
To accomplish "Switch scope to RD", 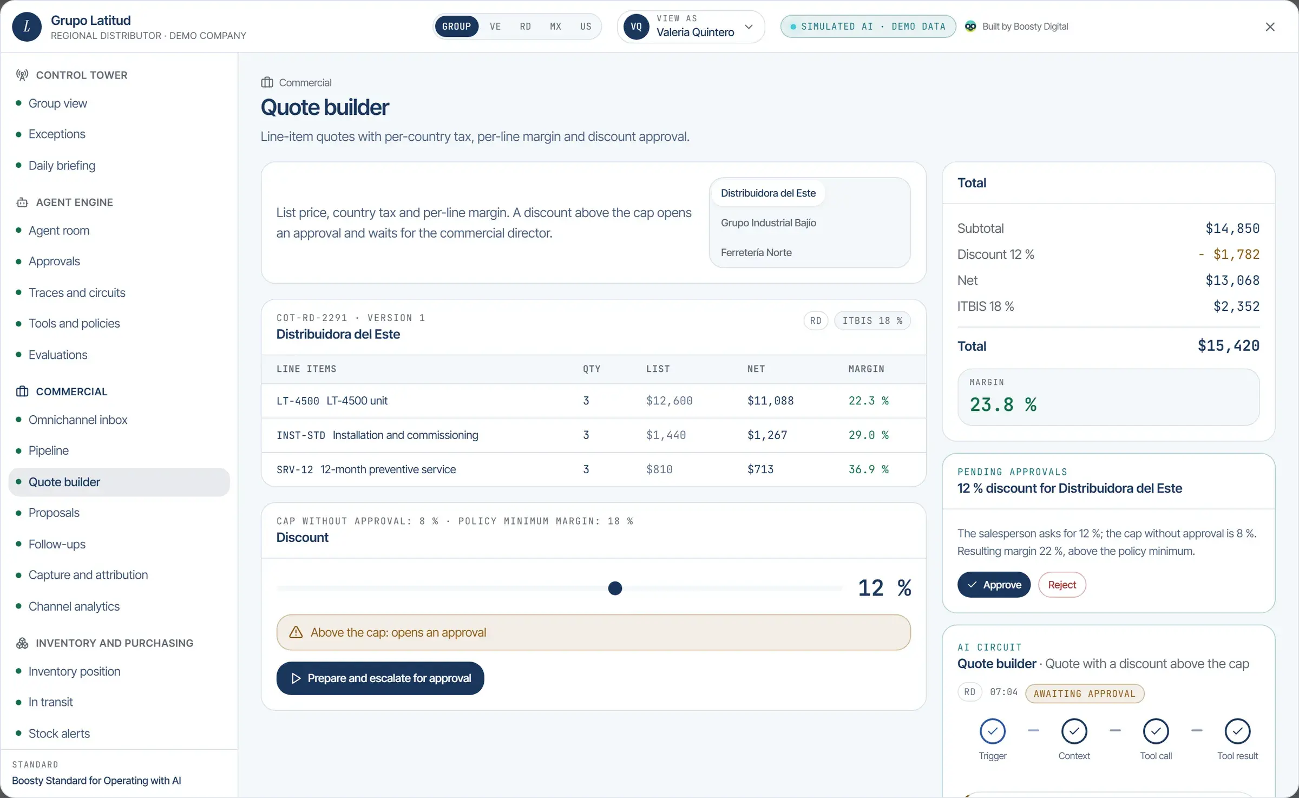I will pyautogui.click(x=526, y=27).
